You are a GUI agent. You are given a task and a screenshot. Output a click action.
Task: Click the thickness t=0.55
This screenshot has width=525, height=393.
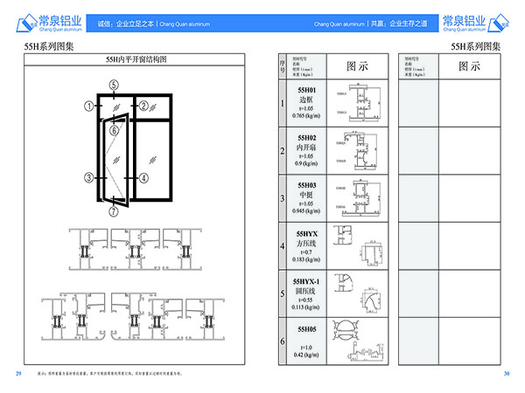[305, 300]
